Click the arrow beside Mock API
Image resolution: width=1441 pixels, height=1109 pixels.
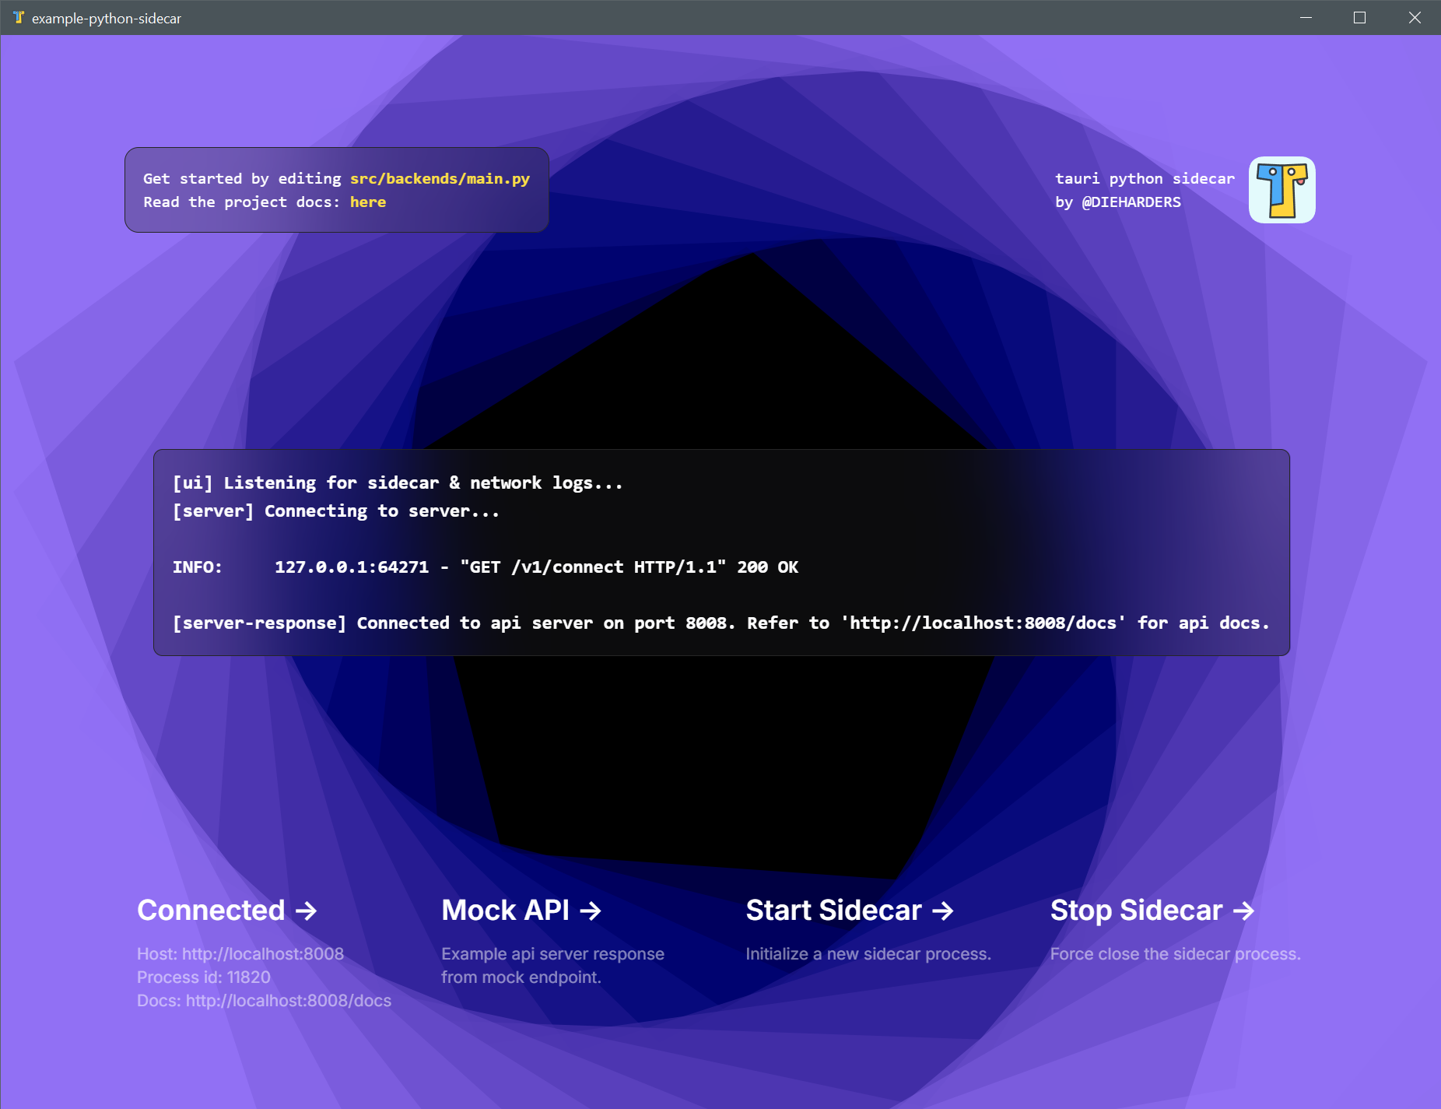pos(591,911)
